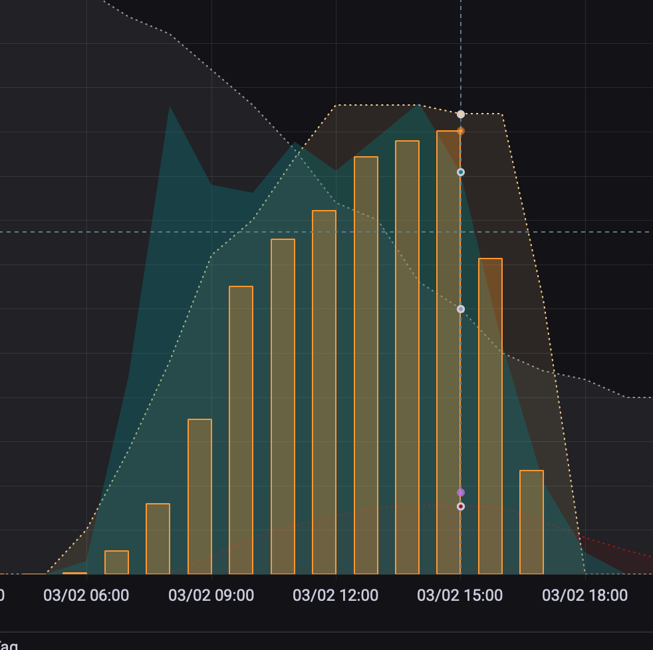653x650 pixels.
Task: Click the 03/02 12:00 x-axis label
Action: point(336,596)
